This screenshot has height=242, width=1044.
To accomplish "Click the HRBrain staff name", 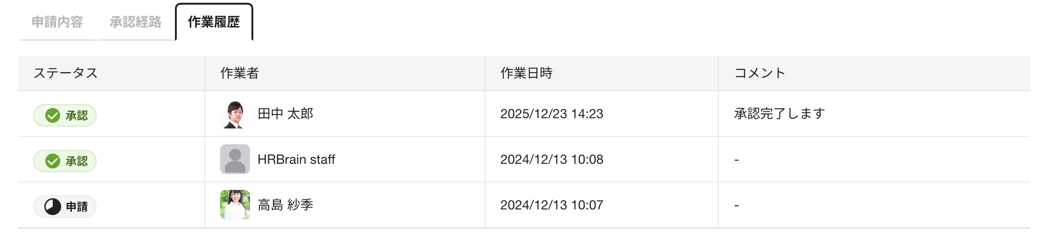I will (x=296, y=159).
